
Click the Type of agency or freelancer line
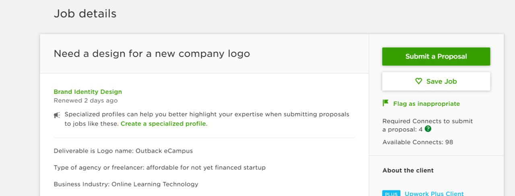pos(160,168)
